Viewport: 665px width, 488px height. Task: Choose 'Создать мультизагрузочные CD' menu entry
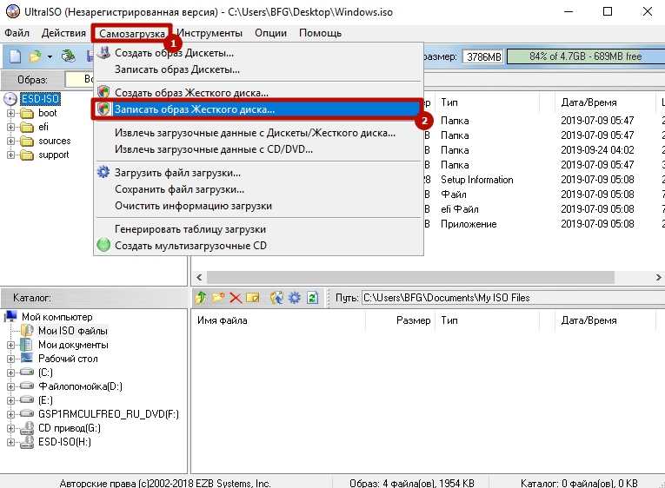point(190,246)
